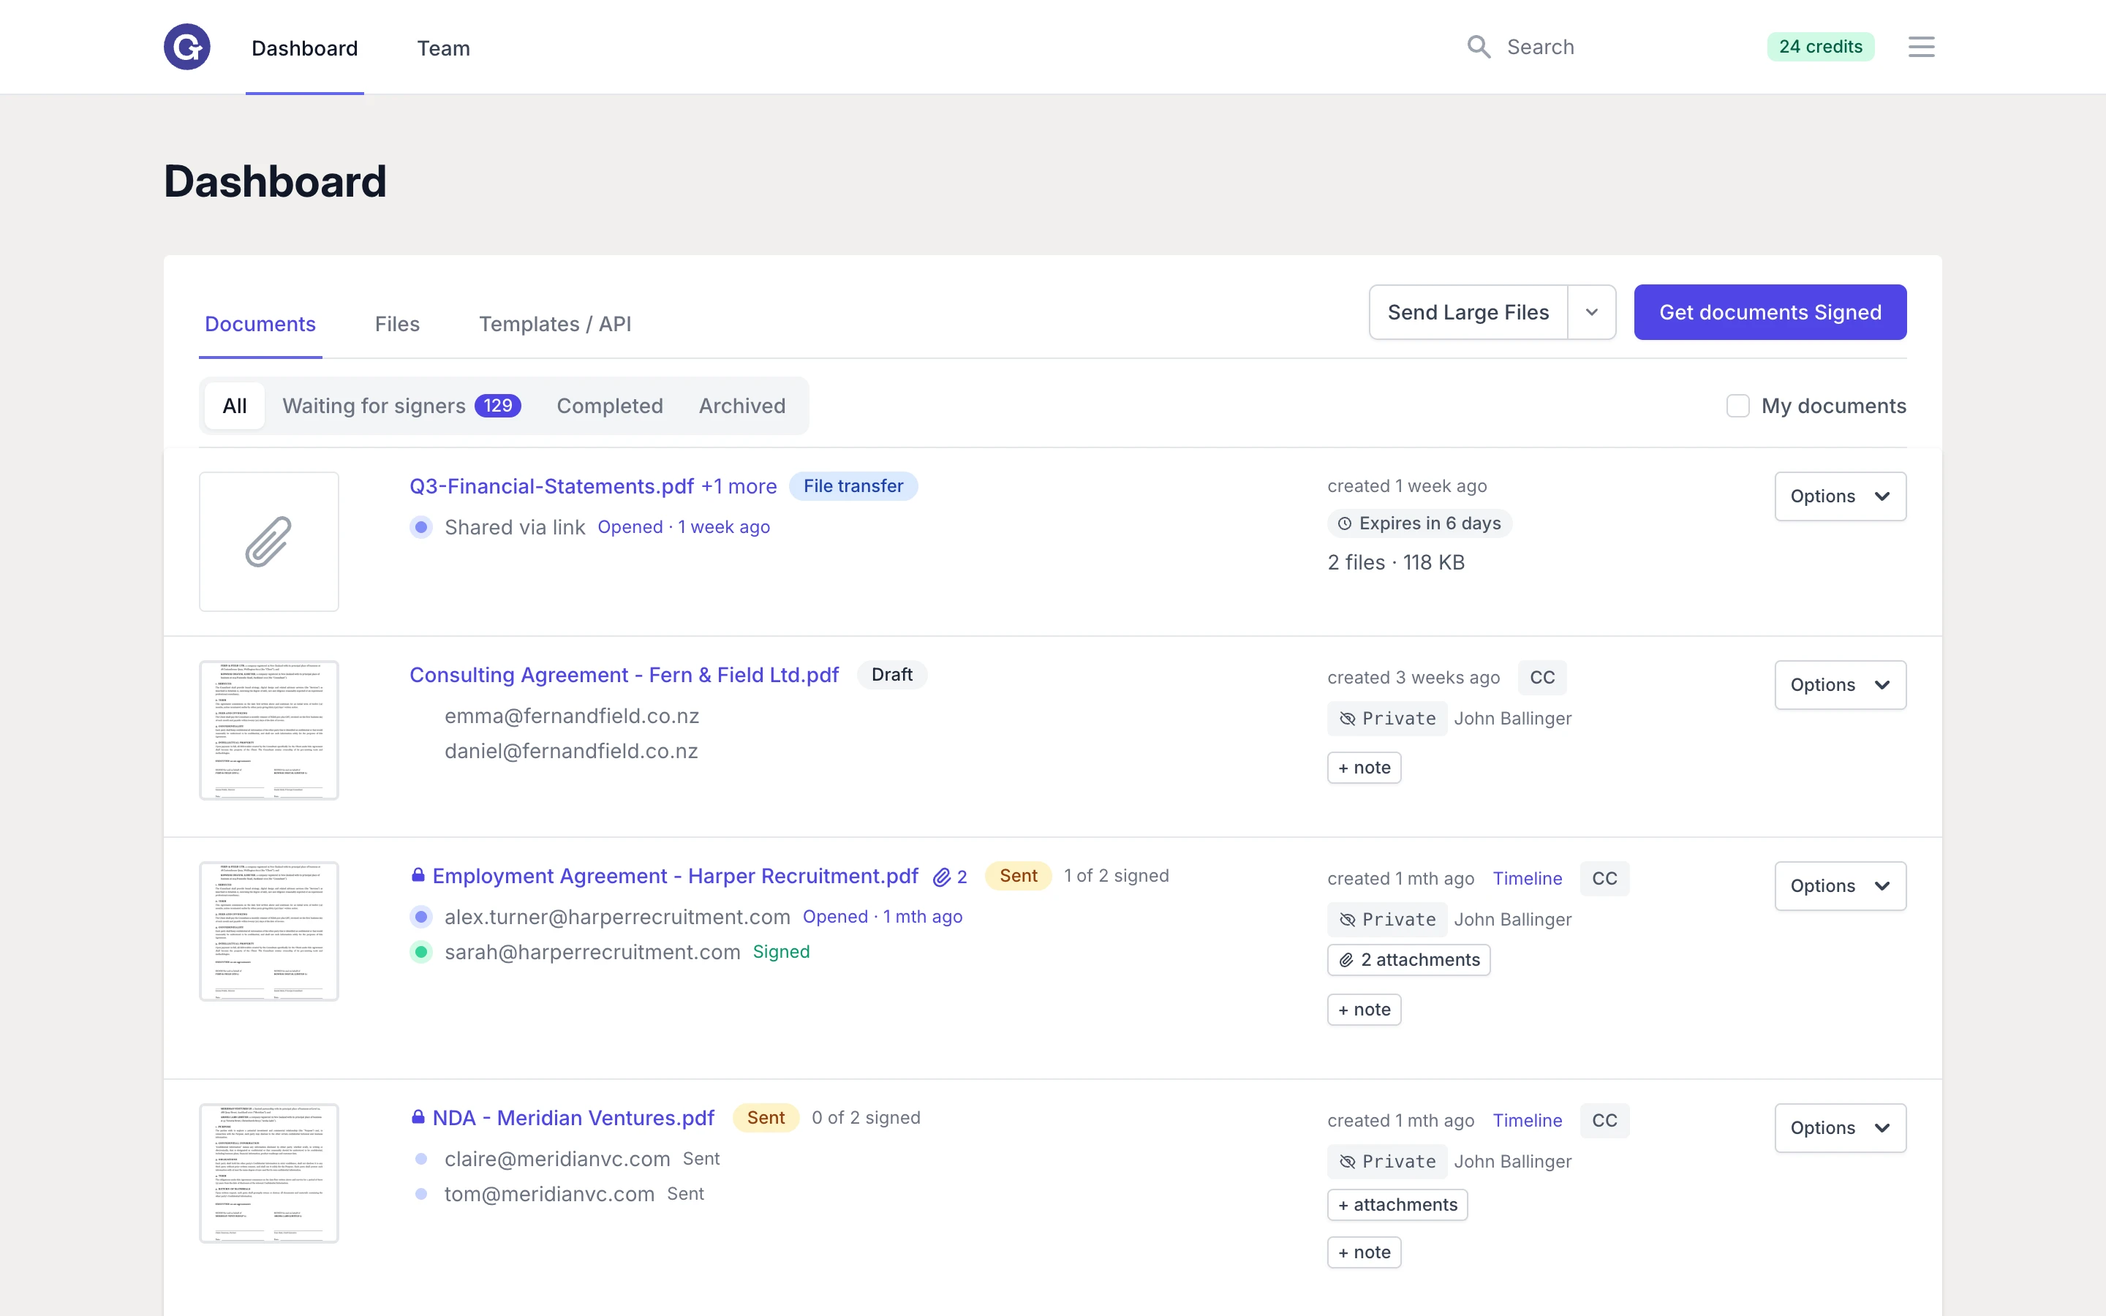Open NDA - Meridian Ventures.pdf
Screen dimensions: 2106x1316
pos(573,1118)
